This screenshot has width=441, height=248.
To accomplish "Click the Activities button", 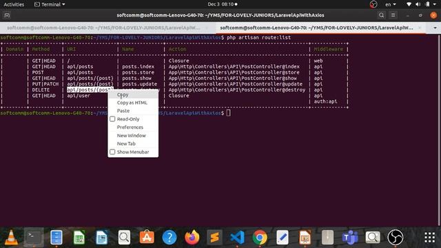I will 14,4.
